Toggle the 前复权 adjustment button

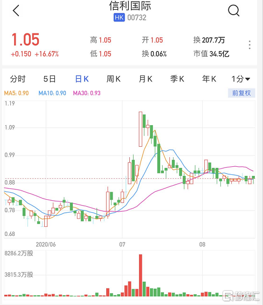pos(241,93)
